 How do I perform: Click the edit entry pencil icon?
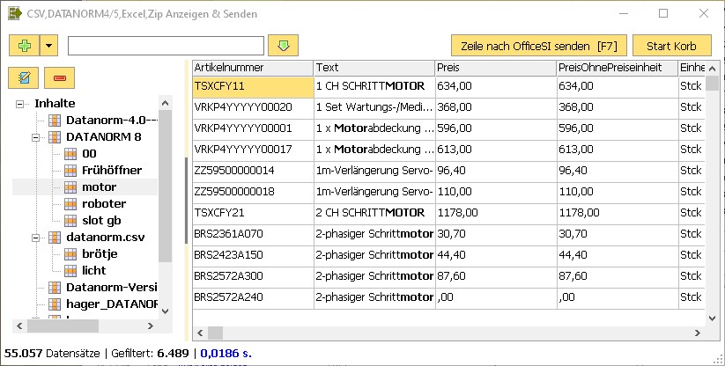click(23, 78)
